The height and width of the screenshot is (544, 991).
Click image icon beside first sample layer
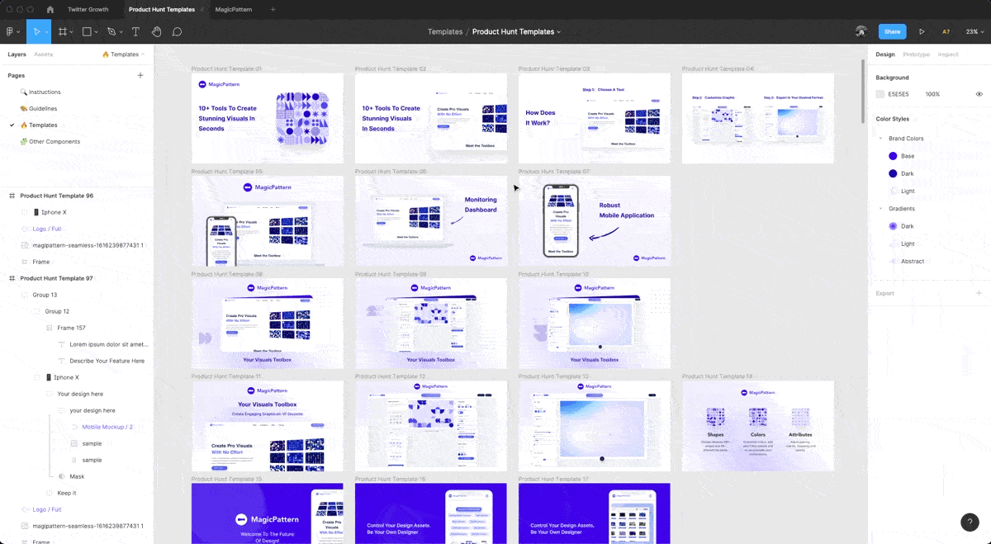(x=74, y=443)
